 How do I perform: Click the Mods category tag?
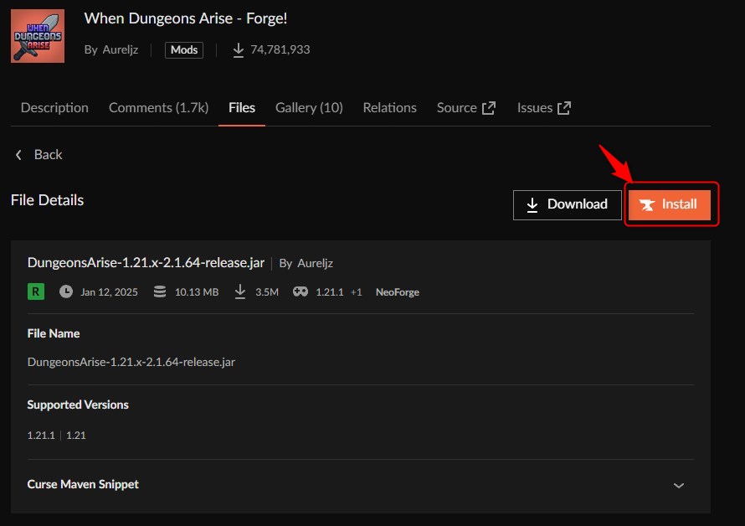coord(184,50)
